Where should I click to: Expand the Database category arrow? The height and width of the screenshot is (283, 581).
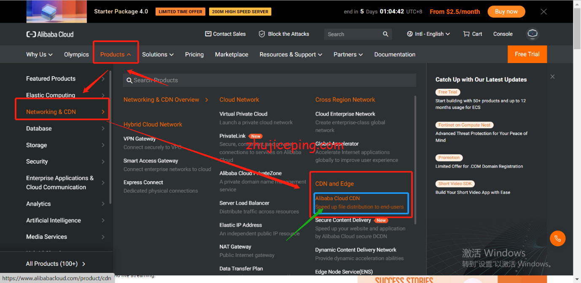point(103,128)
